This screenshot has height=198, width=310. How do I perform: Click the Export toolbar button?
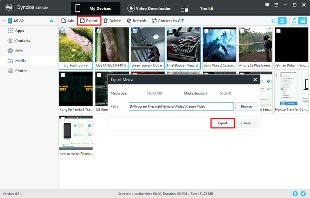click(89, 21)
